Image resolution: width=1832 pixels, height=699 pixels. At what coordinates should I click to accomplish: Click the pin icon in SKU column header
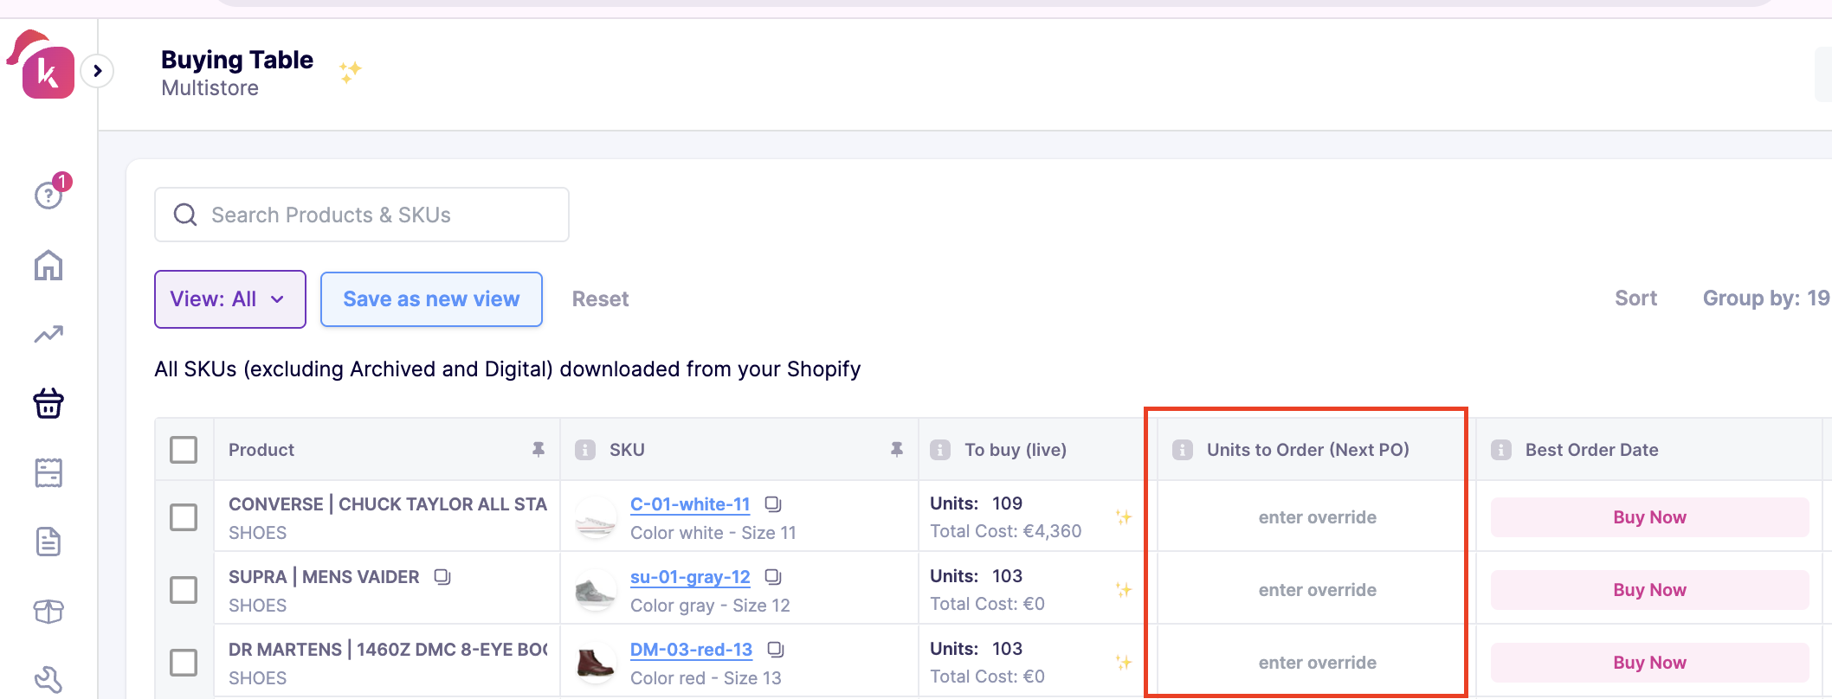(897, 449)
